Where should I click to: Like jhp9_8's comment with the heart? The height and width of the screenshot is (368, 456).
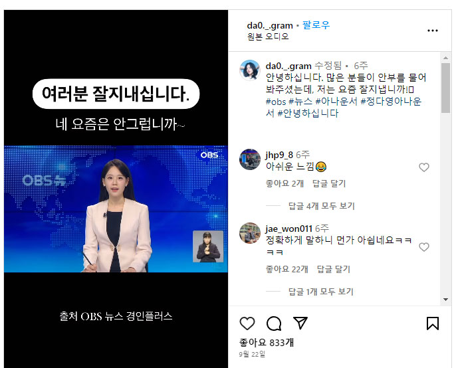[423, 167]
